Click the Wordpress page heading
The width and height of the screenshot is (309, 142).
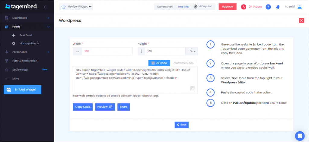70,21
